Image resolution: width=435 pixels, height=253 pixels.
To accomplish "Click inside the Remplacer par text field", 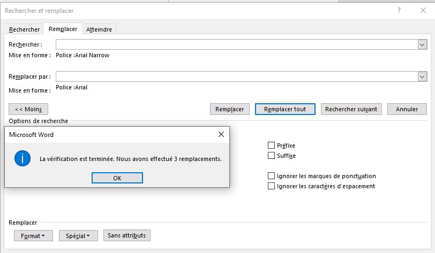I will [x=236, y=77].
